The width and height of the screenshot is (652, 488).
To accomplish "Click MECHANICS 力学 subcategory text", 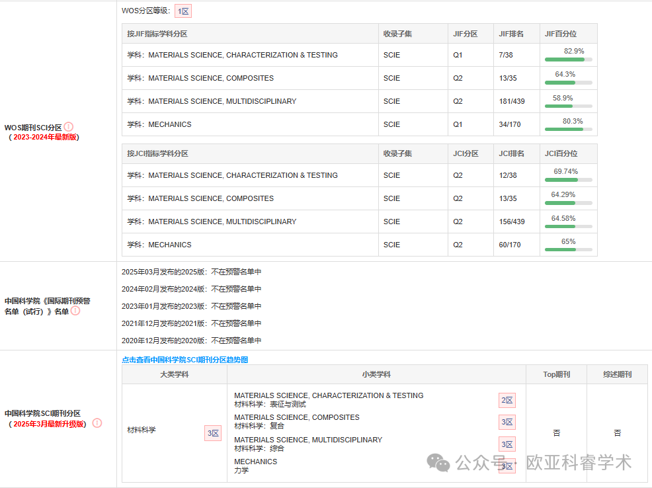I will tap(255, 466).
